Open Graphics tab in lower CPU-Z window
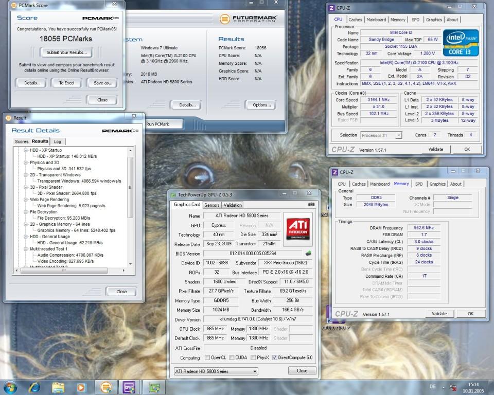 437,184
